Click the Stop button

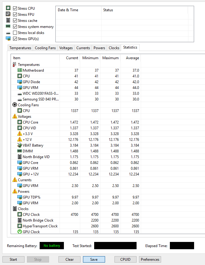38,260
